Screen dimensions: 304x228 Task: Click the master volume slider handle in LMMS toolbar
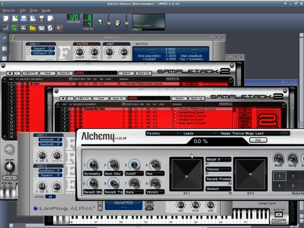[x=109, y=23]
